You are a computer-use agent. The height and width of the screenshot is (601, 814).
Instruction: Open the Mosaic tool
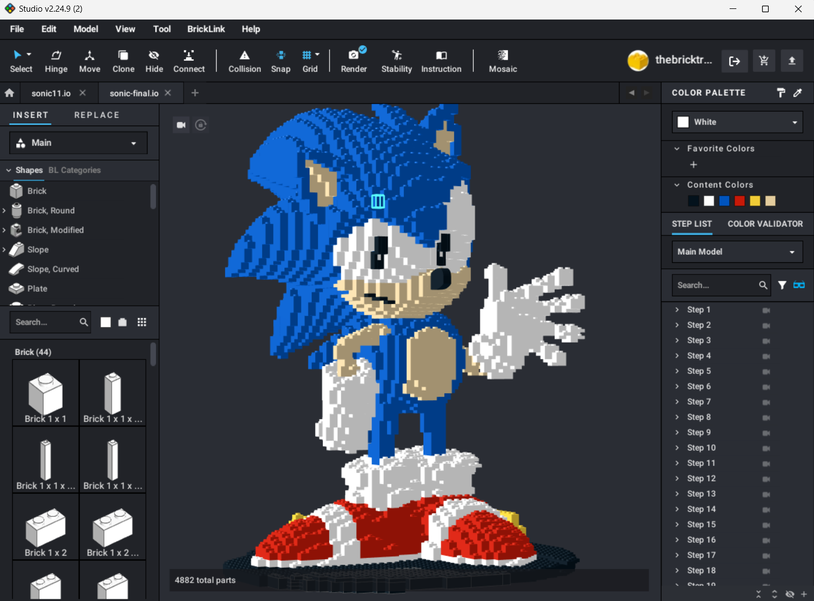[503, 61]
